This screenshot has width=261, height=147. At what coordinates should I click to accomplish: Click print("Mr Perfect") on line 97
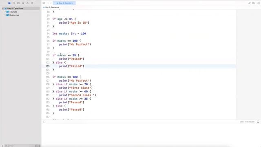[x=75, y=45]
